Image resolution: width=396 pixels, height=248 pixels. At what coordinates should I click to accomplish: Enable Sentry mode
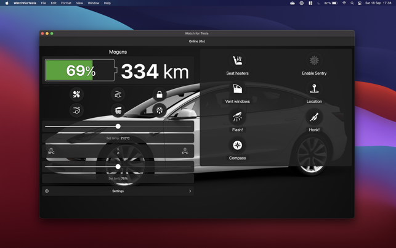click(314, 60)
